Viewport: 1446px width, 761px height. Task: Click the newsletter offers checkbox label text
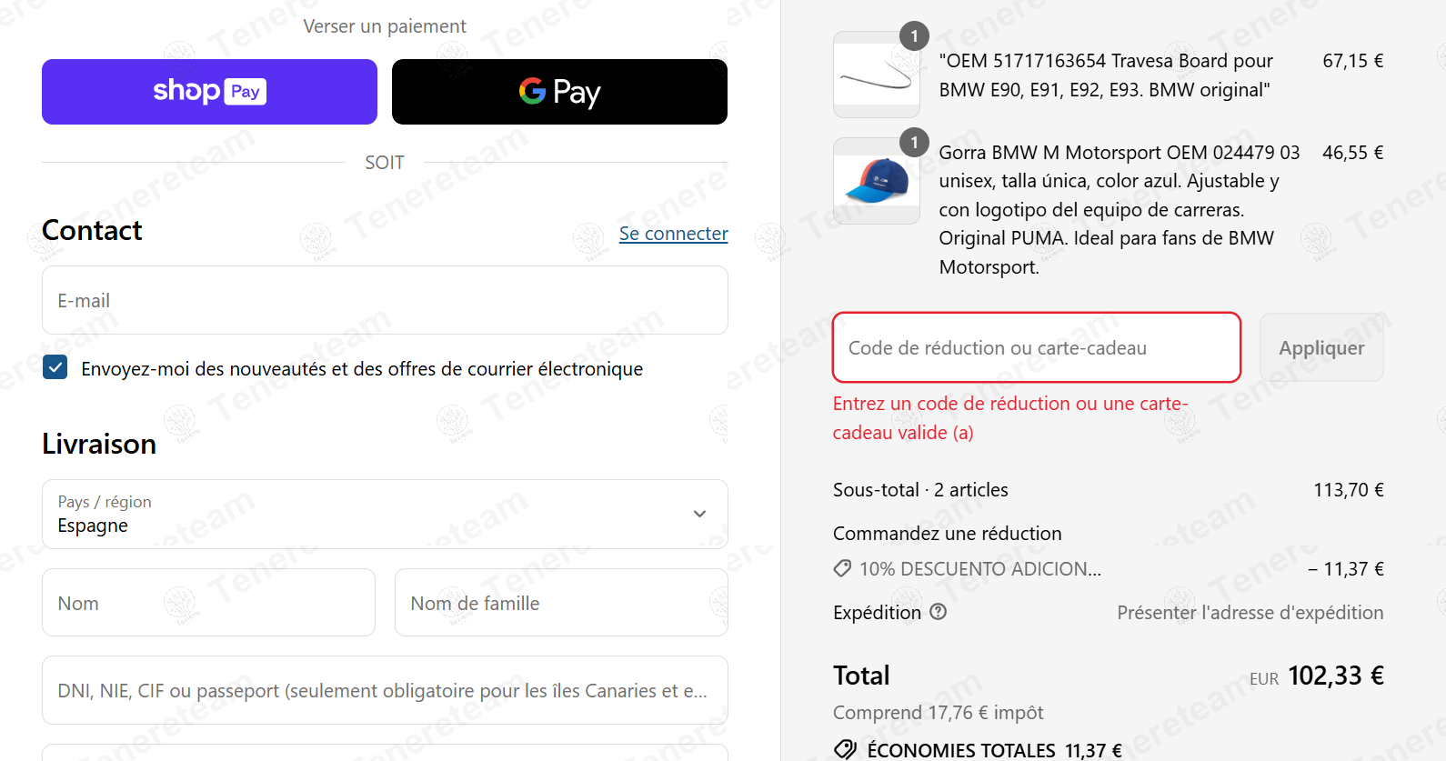[x=362, y=369]
